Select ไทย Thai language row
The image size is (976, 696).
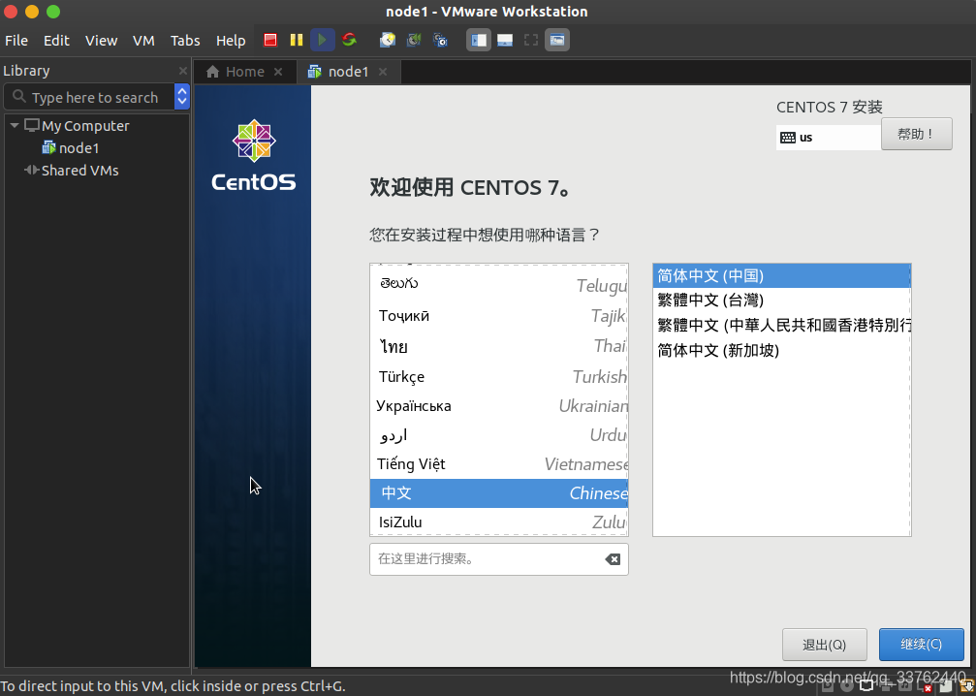click(x=499, y=346)
